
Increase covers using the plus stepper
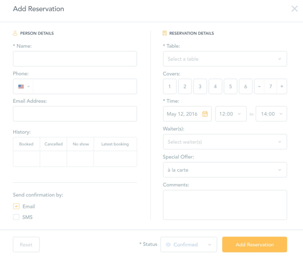click(x=281, y=86)
